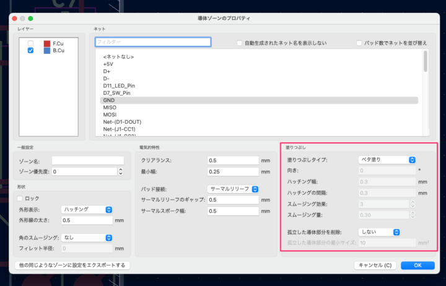This screenshot has width=446, height=286.
Task: Open the 塗りつぶしタイプ dropdown
Action: 387,159
